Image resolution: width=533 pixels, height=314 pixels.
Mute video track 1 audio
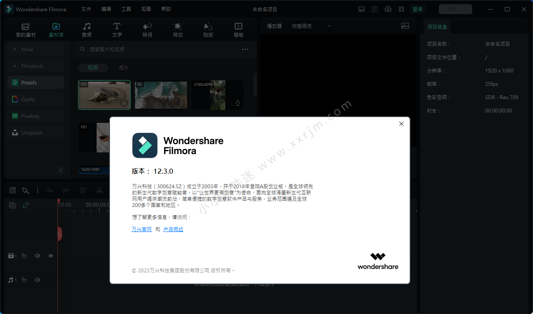(37, 256)
